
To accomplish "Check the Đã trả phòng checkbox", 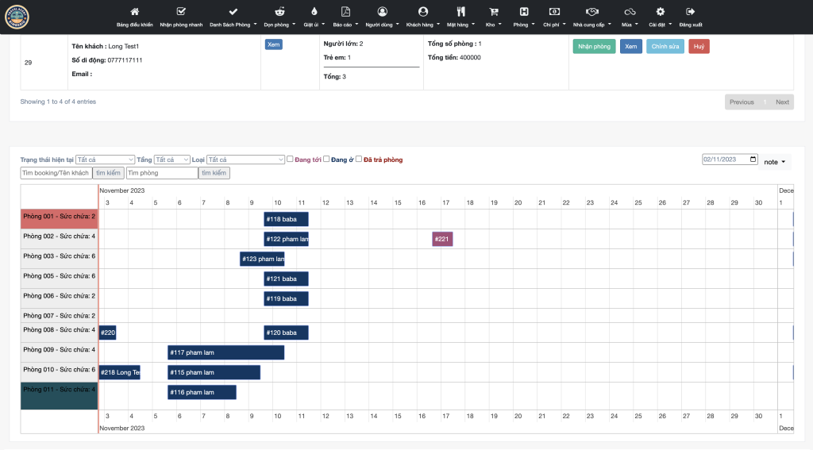I will 358,160.
